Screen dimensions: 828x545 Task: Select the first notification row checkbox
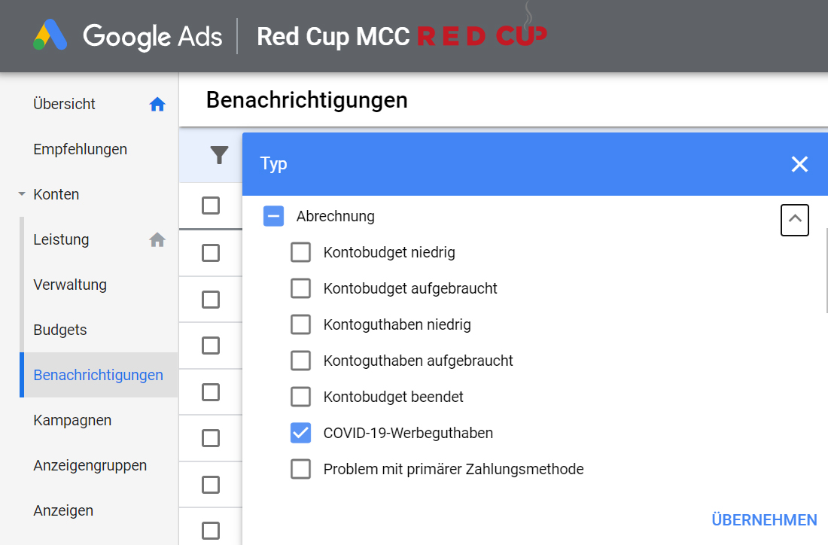(x=211, y=252)
